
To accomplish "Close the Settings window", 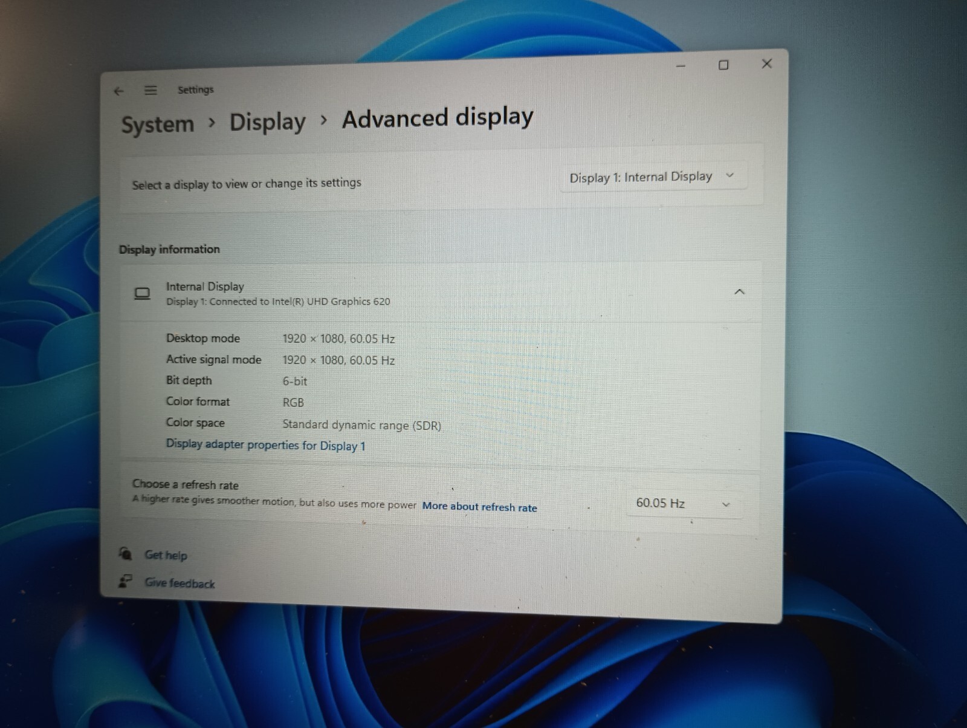I will pos(767,63).
